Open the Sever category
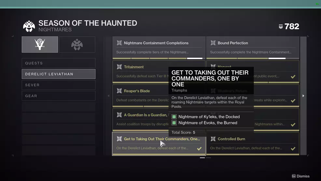Image resolution: width=321 pixels, height=181 pixels. click(59, 85)
